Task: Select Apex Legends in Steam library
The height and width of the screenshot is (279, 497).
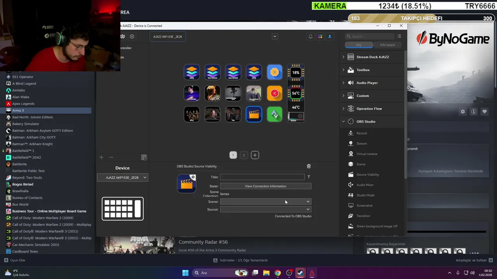Action: point(23,104)
